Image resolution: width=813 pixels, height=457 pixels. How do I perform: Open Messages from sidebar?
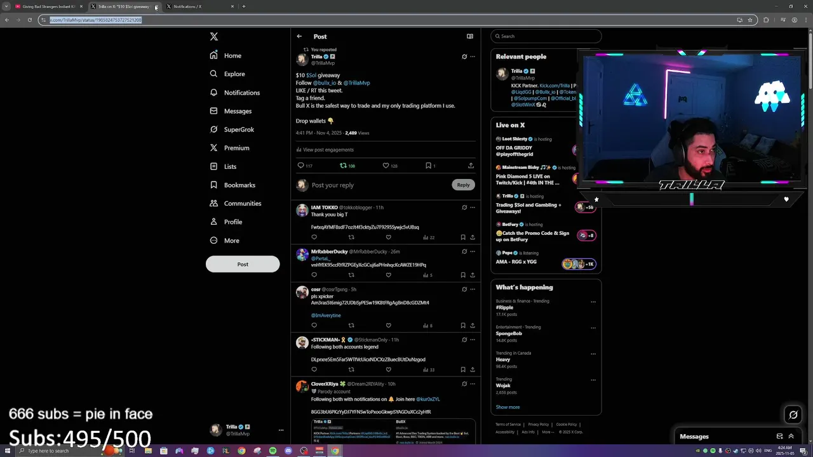click(x=231, y=111)
